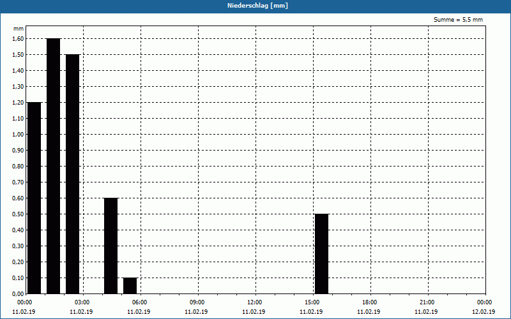Click the 0,40 y-axis value
This screenshot has height=319, width=511.
18,230
